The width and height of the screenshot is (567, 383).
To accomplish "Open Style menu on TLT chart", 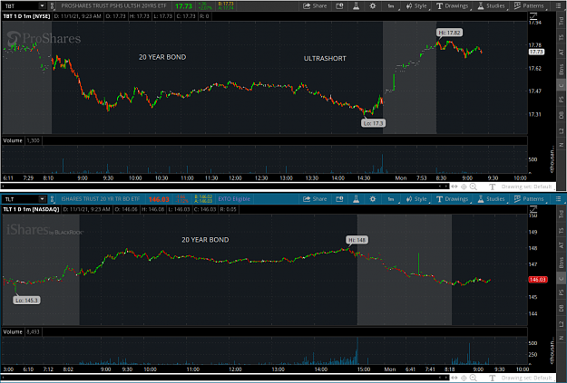I will pyautogui.click(x=416, y=199).
